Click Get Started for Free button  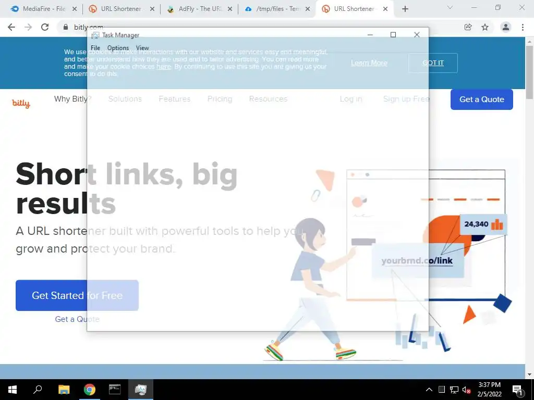click(77, 295)
